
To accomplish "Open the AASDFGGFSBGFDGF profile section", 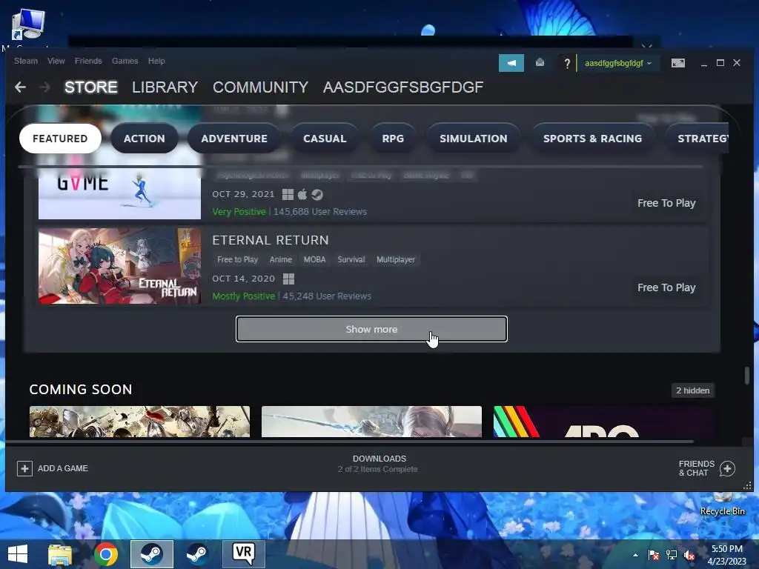I will click(x=403, y=87).
